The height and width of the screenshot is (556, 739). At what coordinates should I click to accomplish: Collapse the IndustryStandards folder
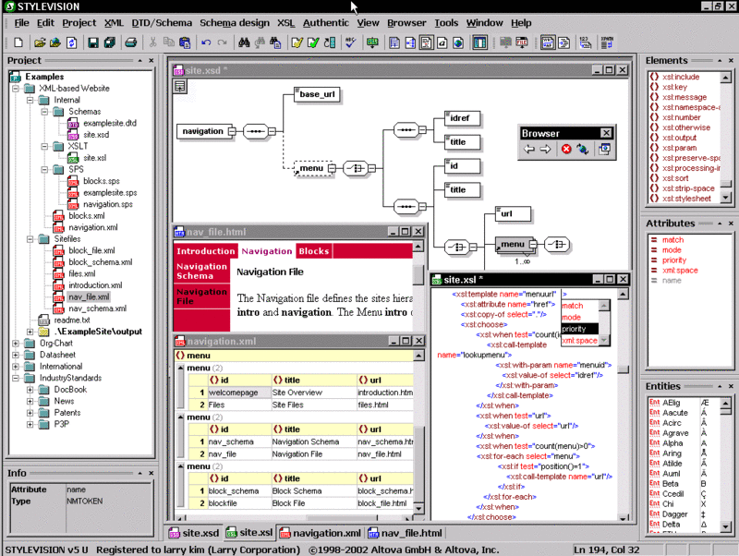pyautogui.click(x=16, y=378)
